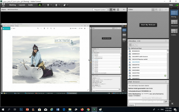Open Photoshop from the Windows taskbar
Viewport: 179px width, 112px height.
click(21, 109)
